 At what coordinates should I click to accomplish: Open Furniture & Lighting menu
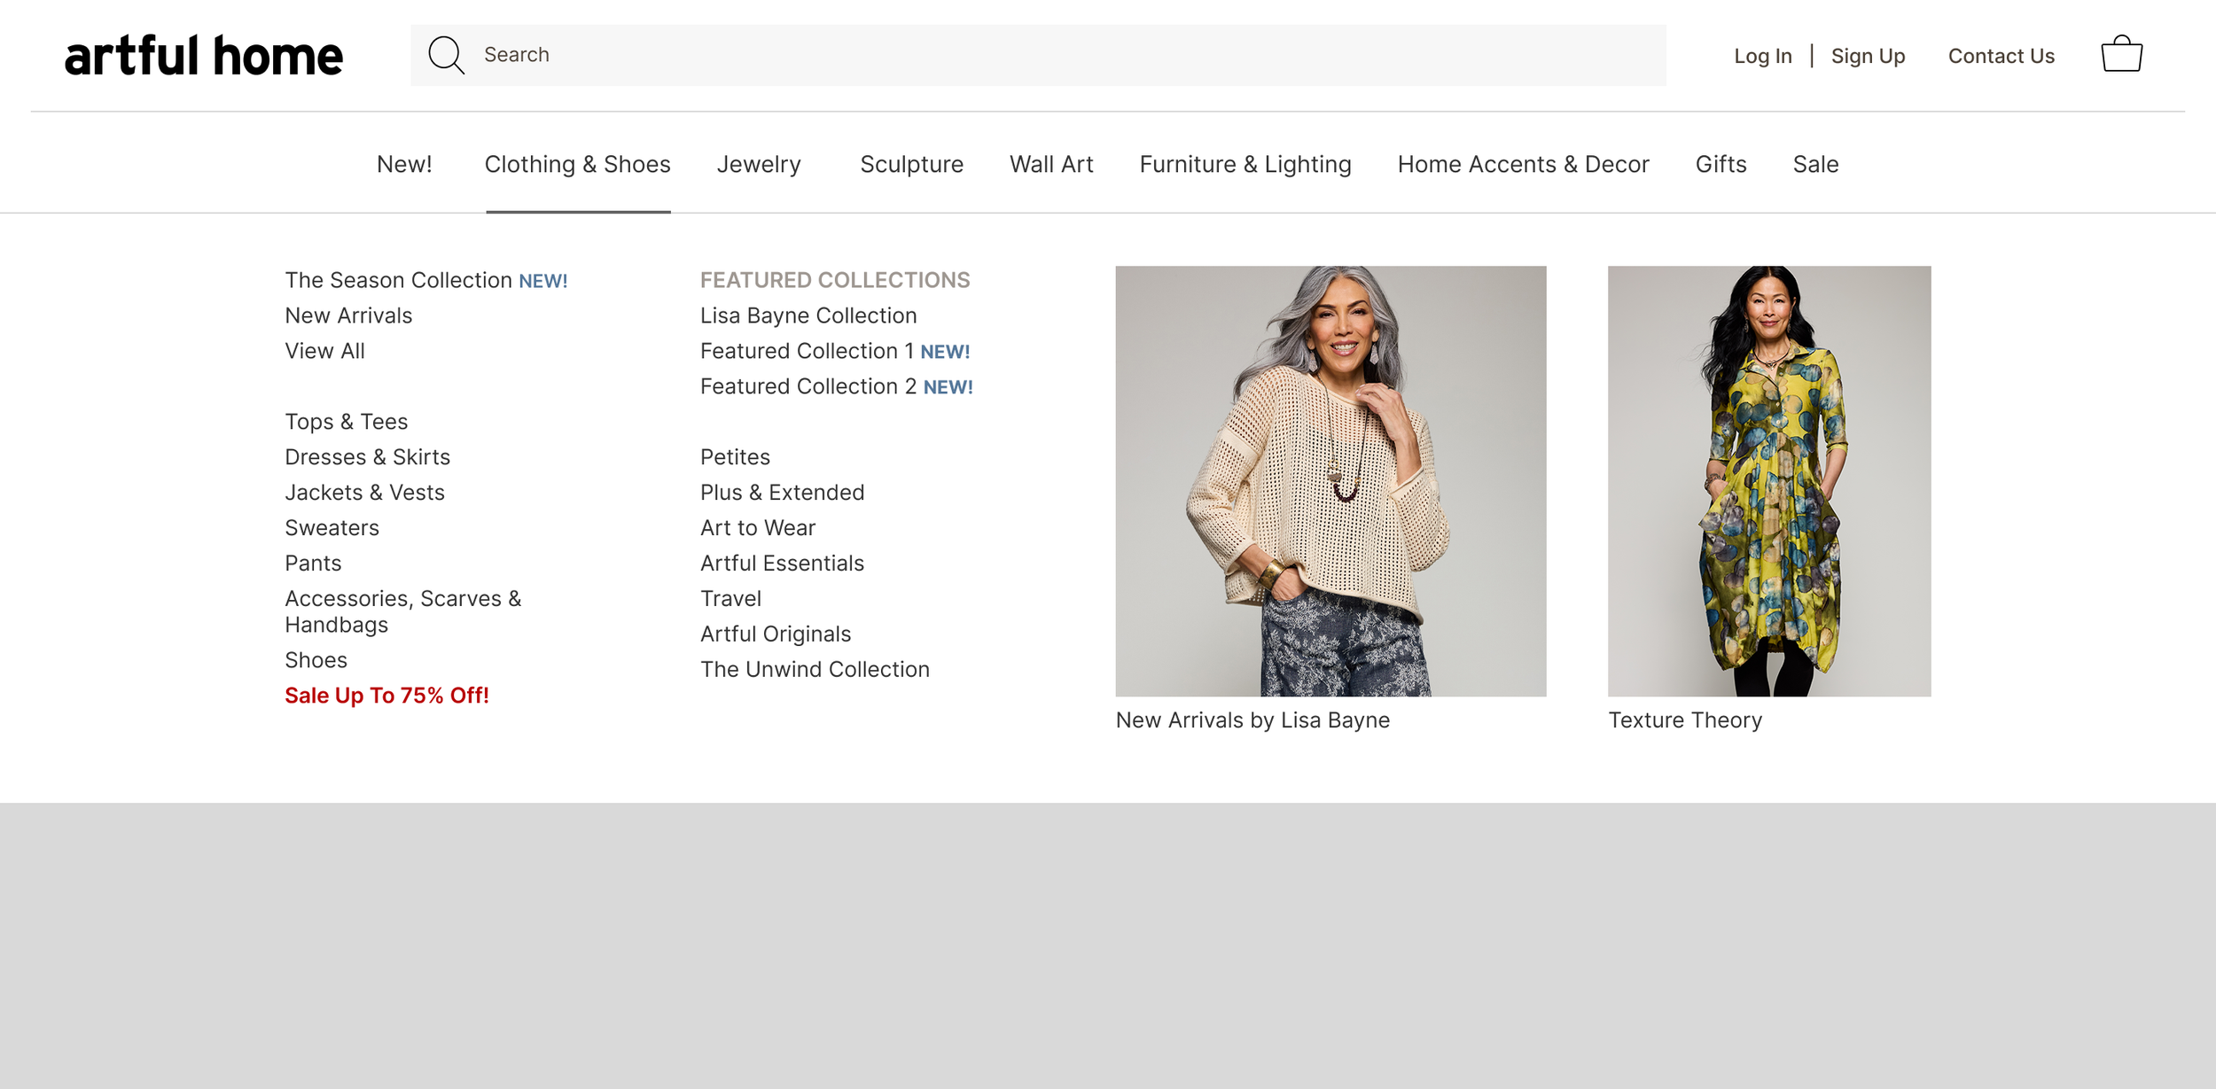(x=1245, y=164)
